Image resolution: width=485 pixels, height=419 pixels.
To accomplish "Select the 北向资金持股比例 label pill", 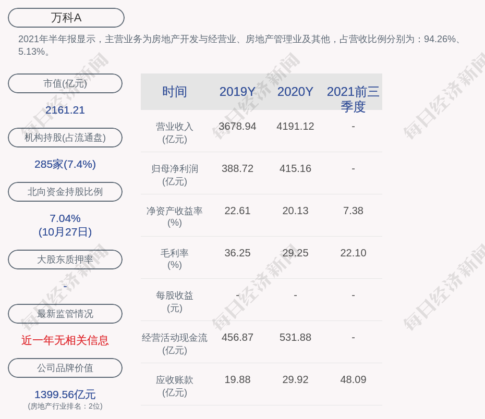I will tap(65, 192).
